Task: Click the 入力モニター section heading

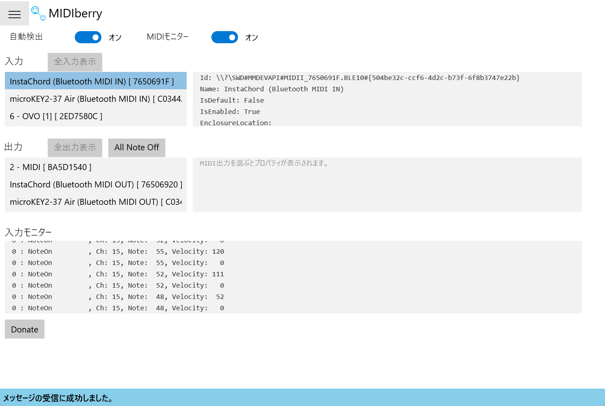Action: point(28,232)
